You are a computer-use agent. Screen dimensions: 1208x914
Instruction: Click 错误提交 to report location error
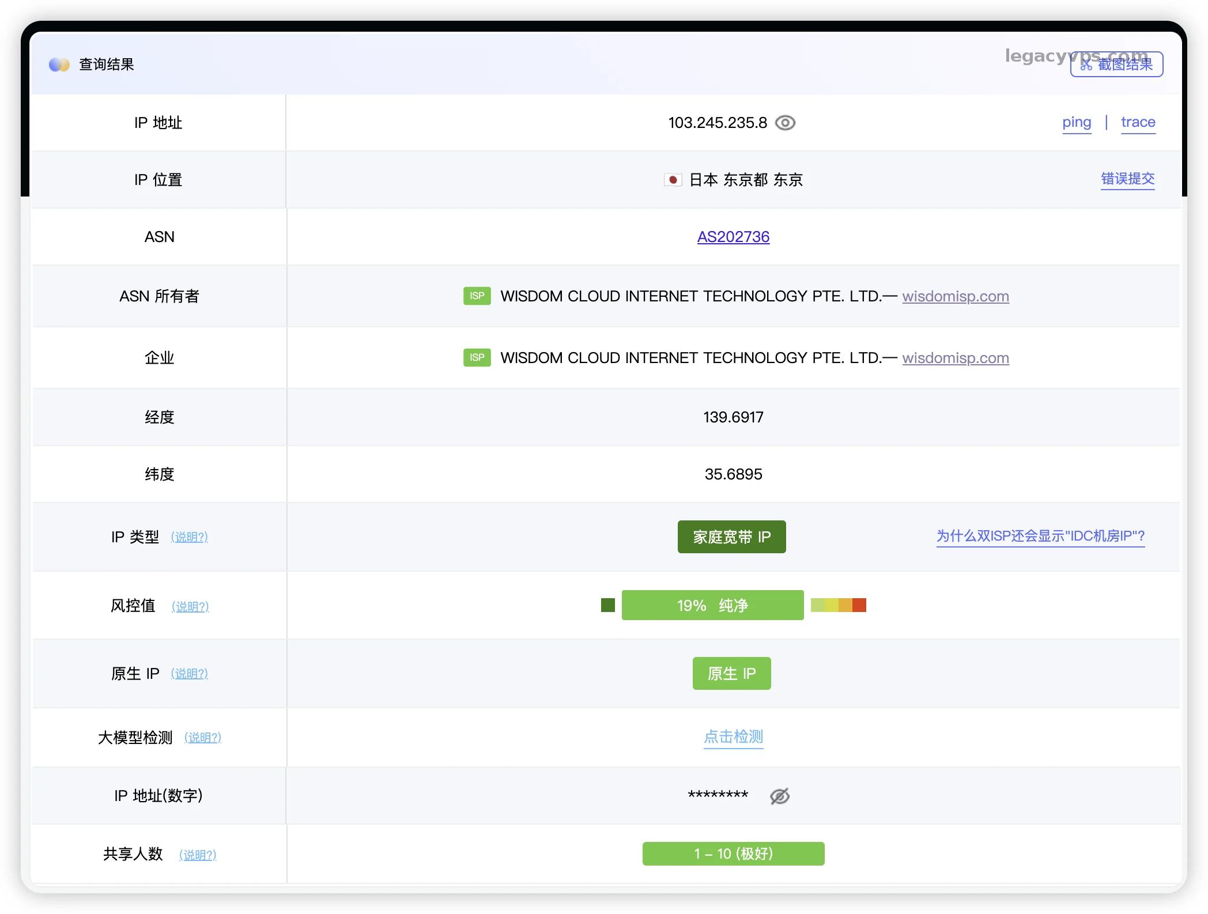[1127, 179]
